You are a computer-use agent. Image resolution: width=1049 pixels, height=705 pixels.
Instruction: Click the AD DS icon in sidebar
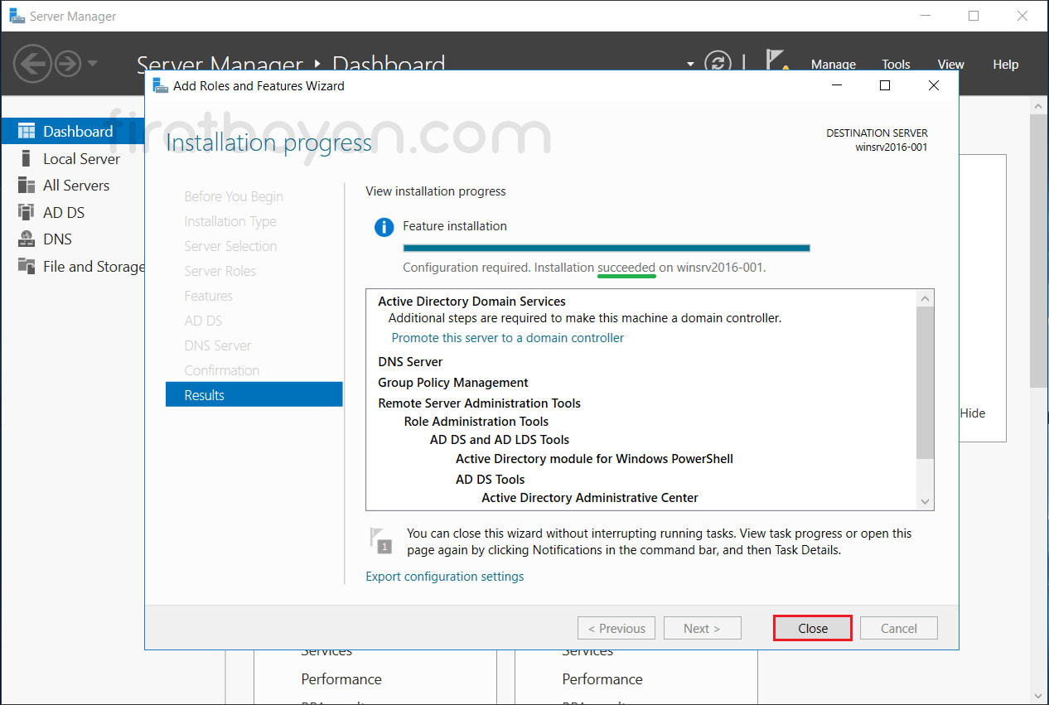tap(27, 212)
